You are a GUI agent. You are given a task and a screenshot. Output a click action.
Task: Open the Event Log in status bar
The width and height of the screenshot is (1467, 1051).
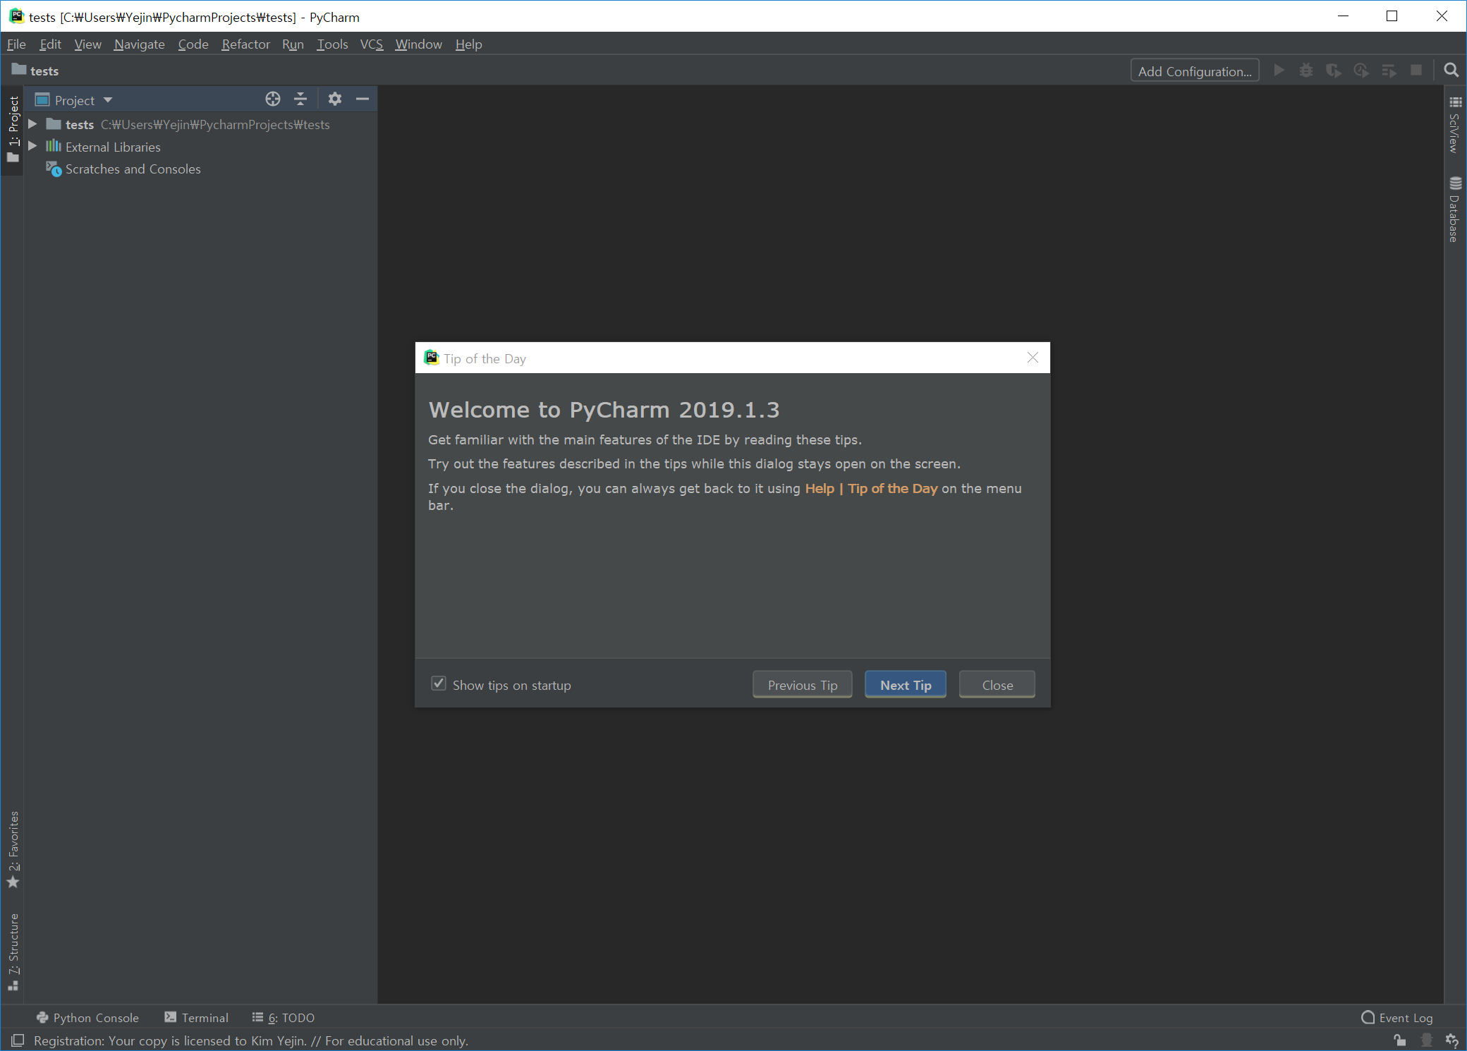tap(1397, 1018)
